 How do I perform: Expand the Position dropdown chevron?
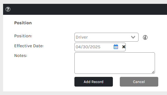point(133,37)
